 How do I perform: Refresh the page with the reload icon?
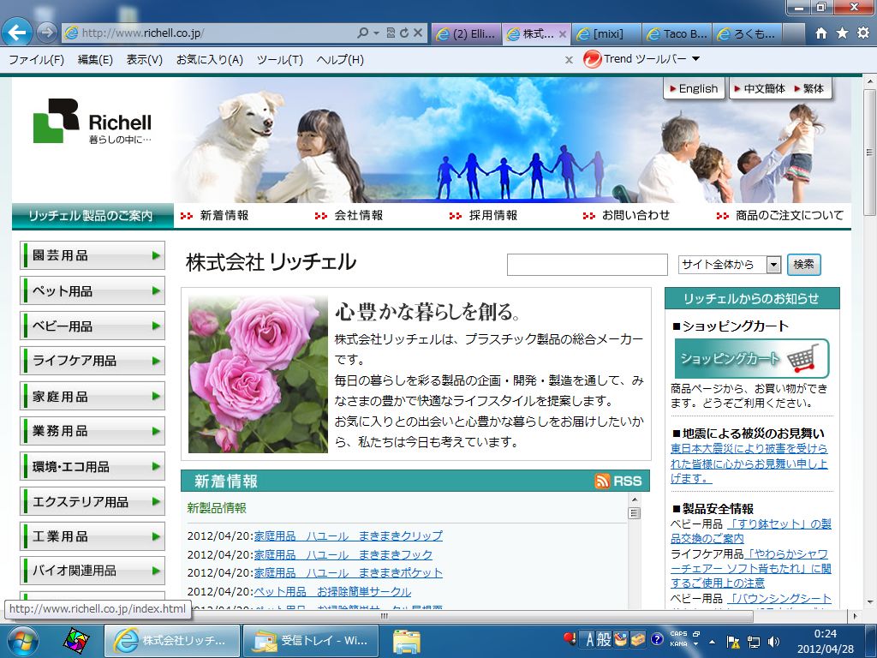[x=404, y=33]
